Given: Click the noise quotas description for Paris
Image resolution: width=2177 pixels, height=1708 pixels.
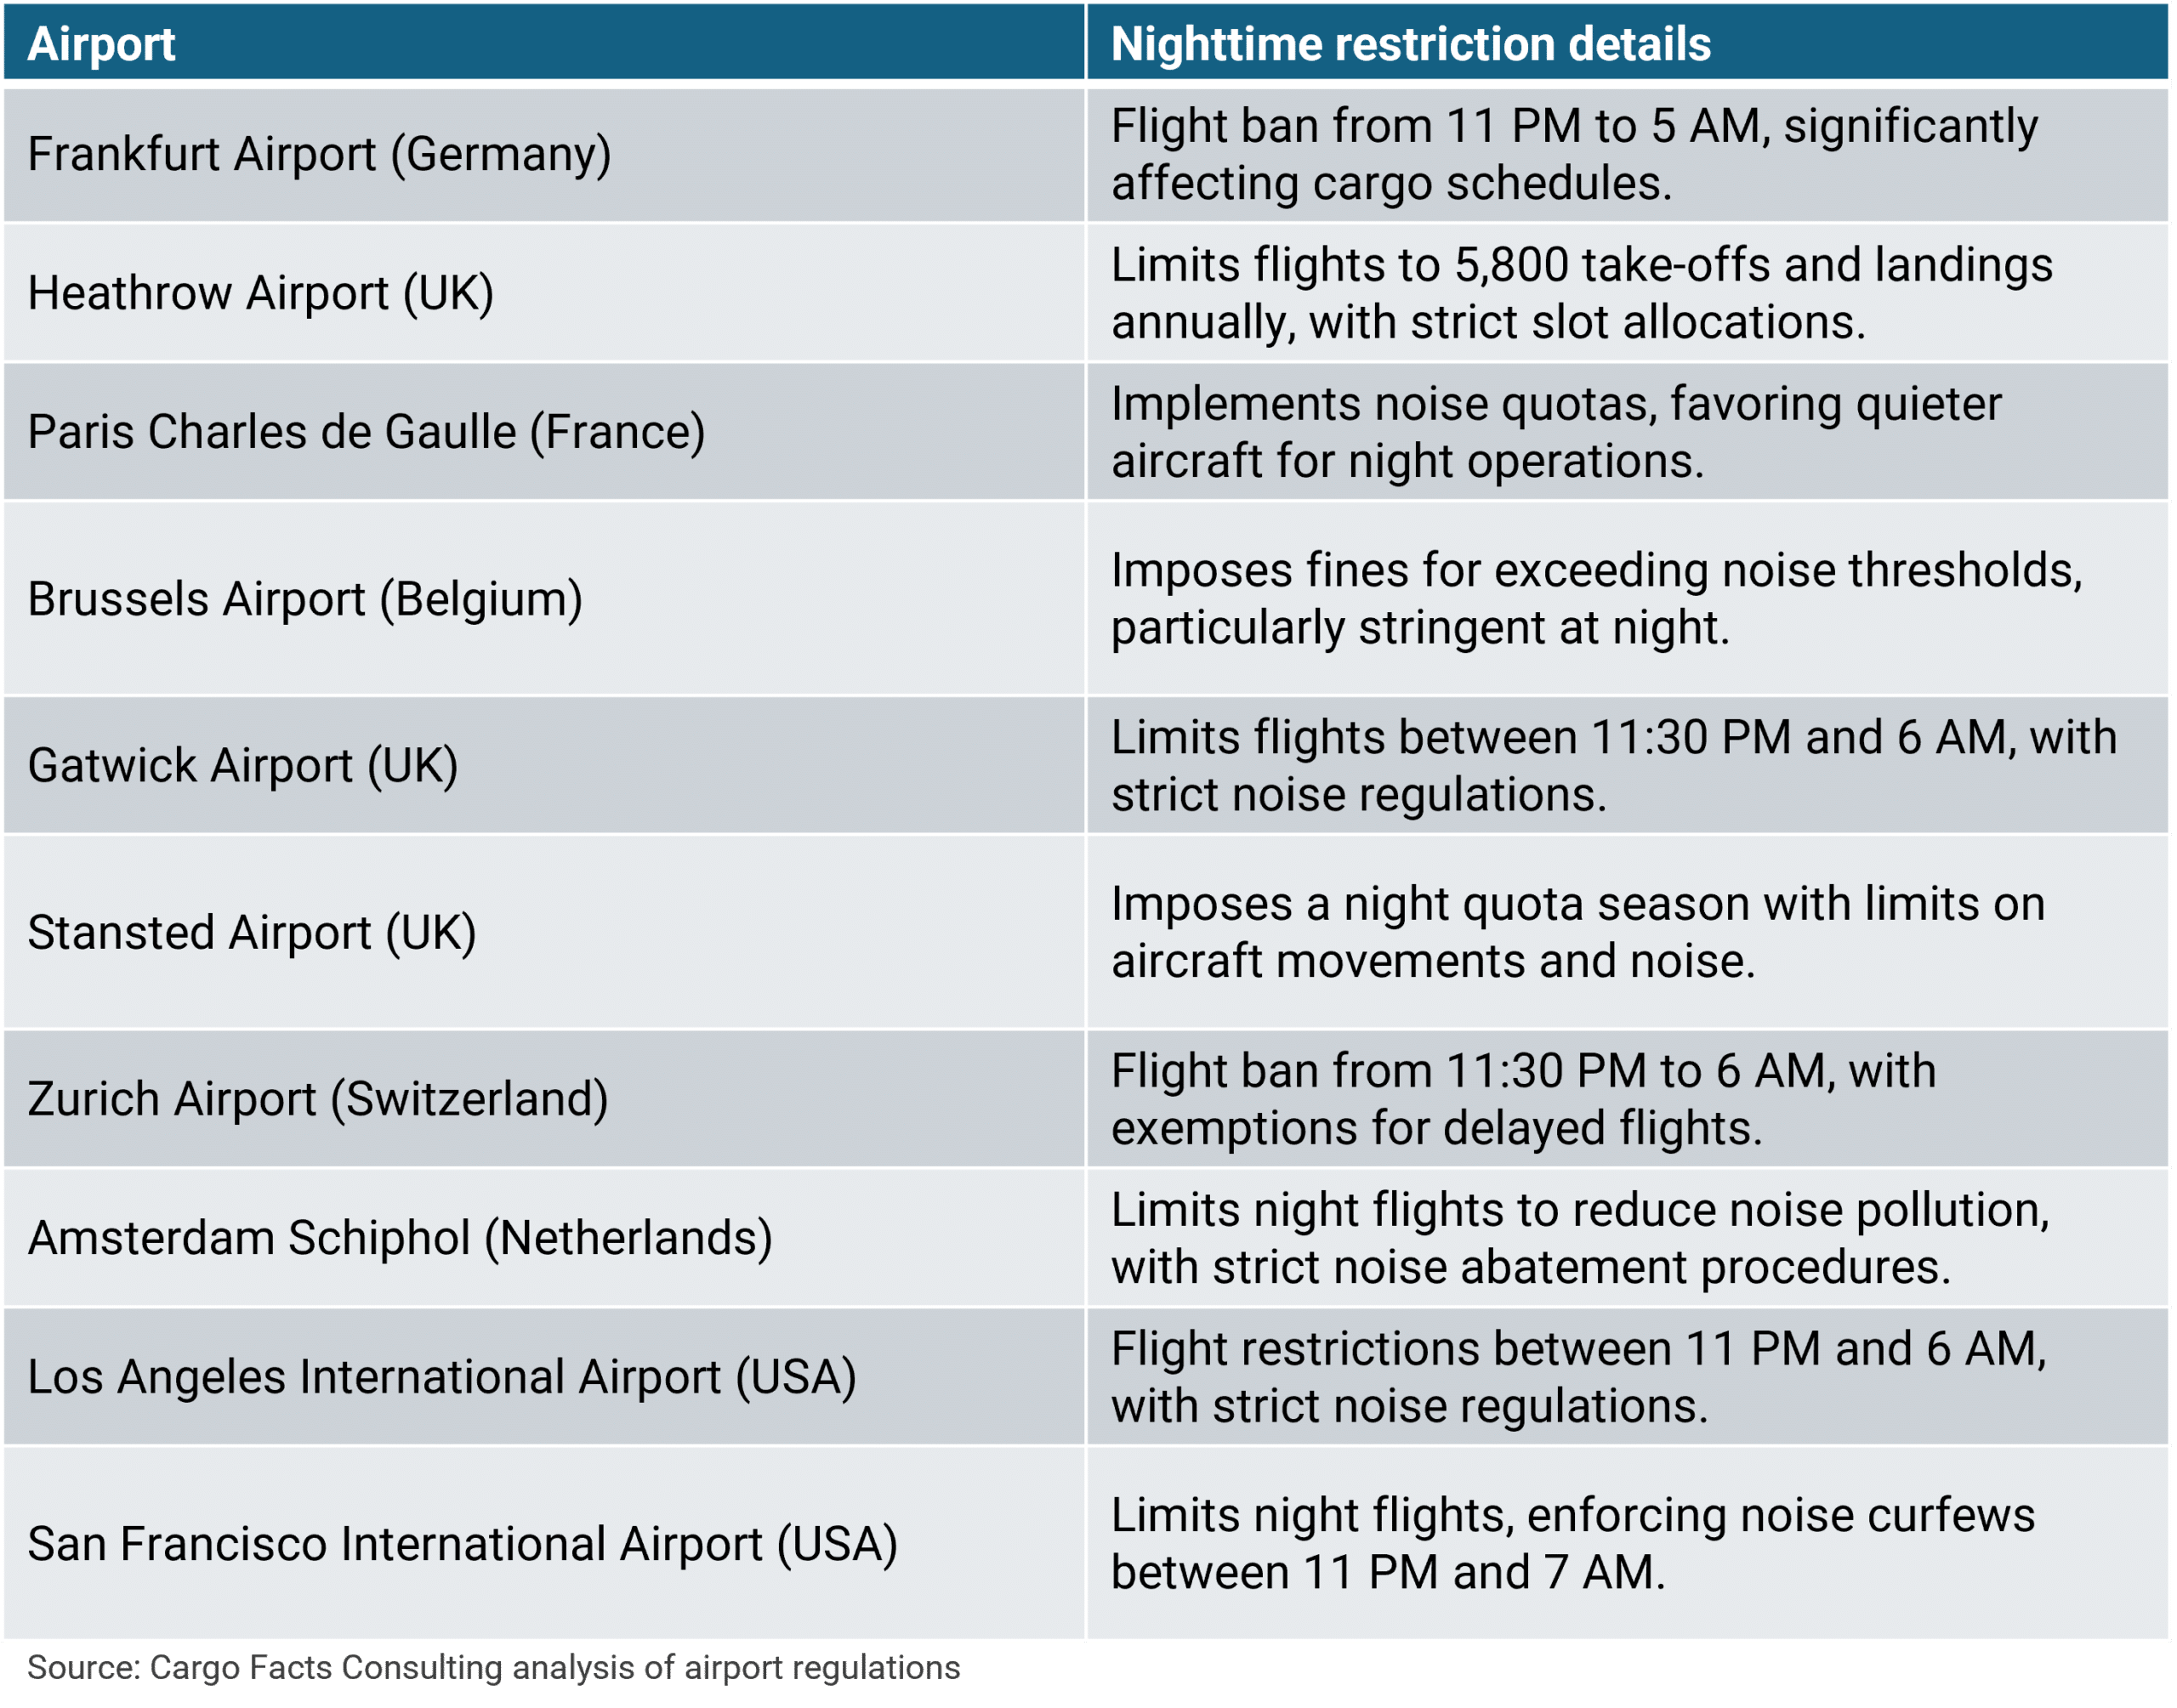Looking at the screenshot, I should [x=1557, y=432].
